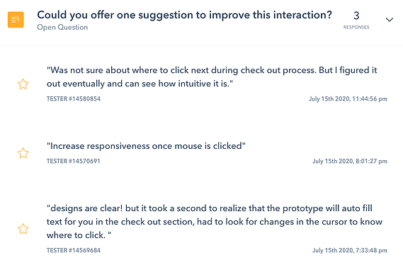This screenshot has width=403, height=265.
Task: Click the July 15th 2020, 8:01:27 pm timestamp
Action: pos(350,161)
